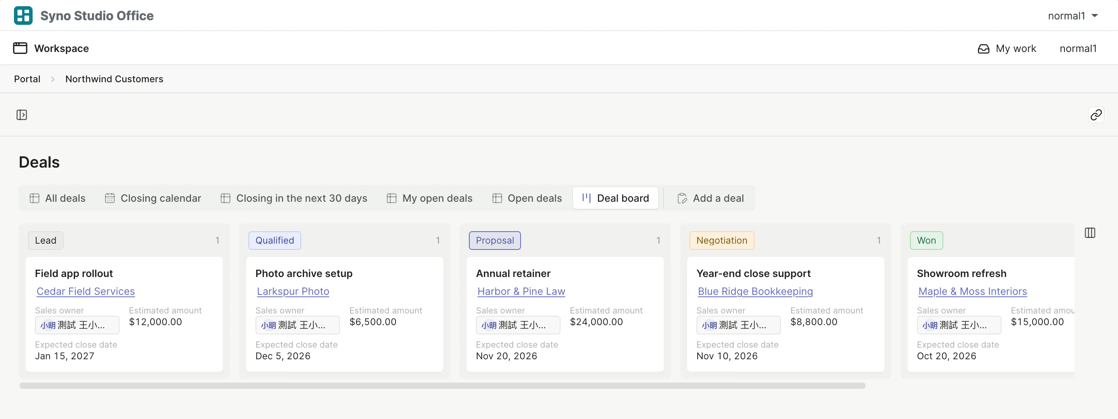Click the Negotiation stage label

[x=722, y=240]
